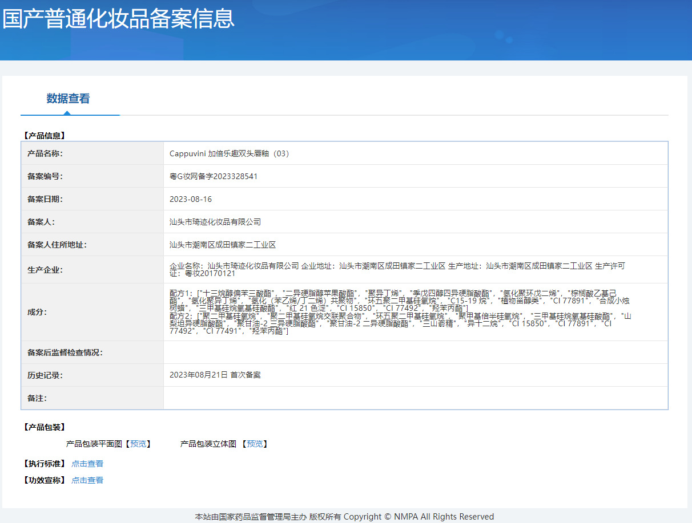Select history record 2023年08月21日 首次备案
The width and height of the screenshot is (692, 523).
coord(215,375)
